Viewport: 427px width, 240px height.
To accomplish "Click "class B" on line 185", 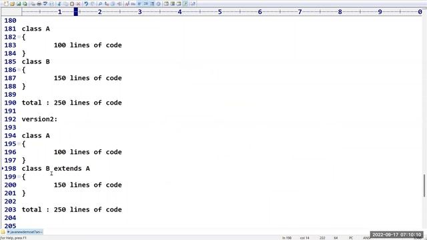I will tap(35, 61).
